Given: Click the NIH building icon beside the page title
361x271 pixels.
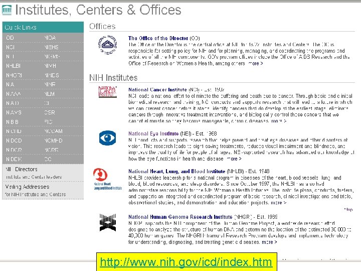Looking at the screenshot, I should coord(7,10).
